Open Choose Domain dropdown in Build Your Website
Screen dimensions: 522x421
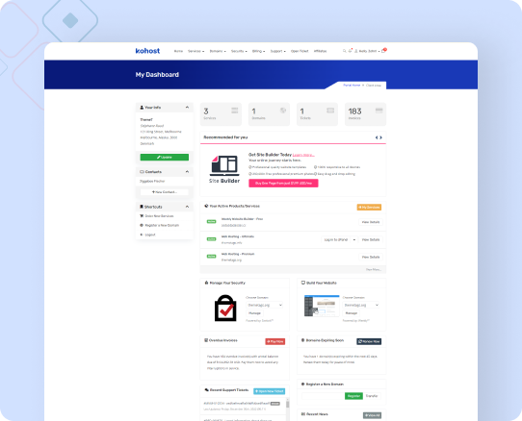361,305
